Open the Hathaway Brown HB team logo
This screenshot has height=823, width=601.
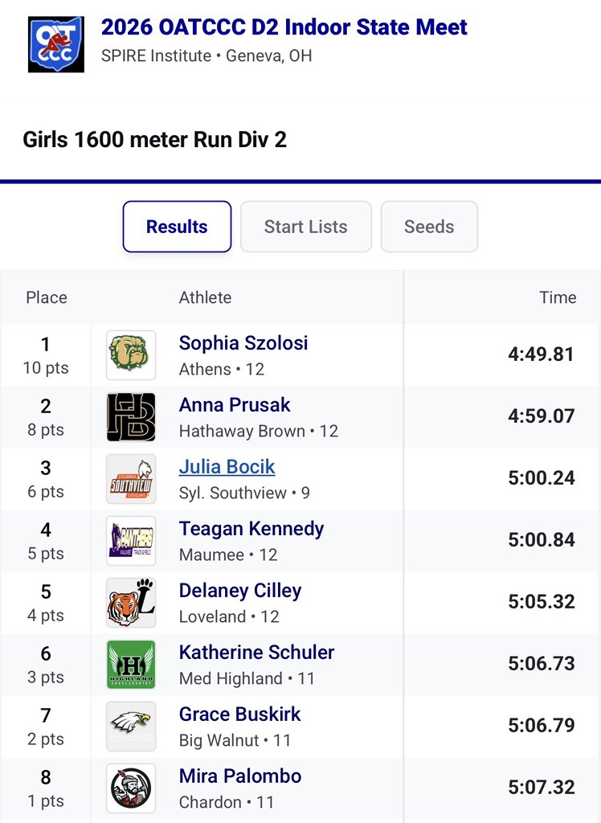tap(131, 417)
